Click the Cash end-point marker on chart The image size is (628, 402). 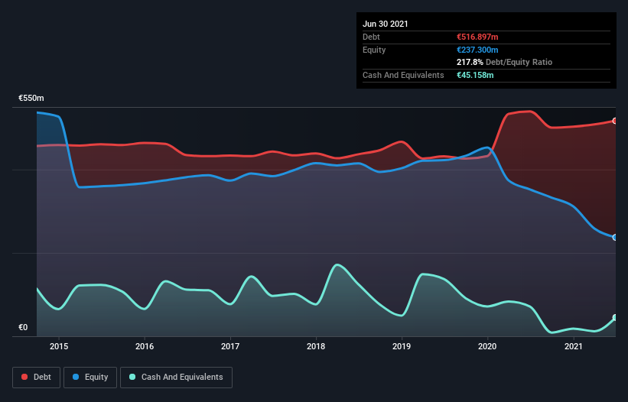point(615,318)
